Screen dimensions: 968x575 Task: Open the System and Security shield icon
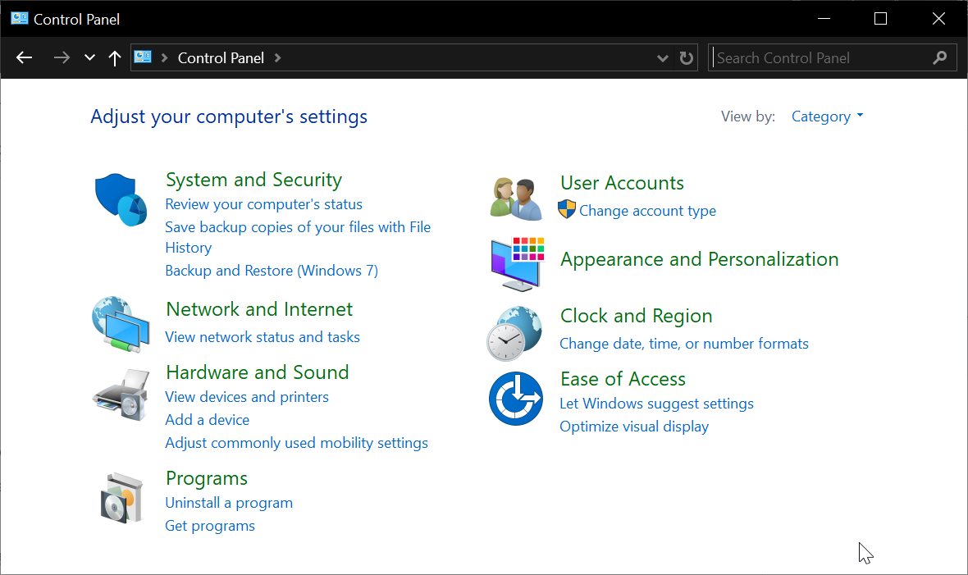pos(121,200)
